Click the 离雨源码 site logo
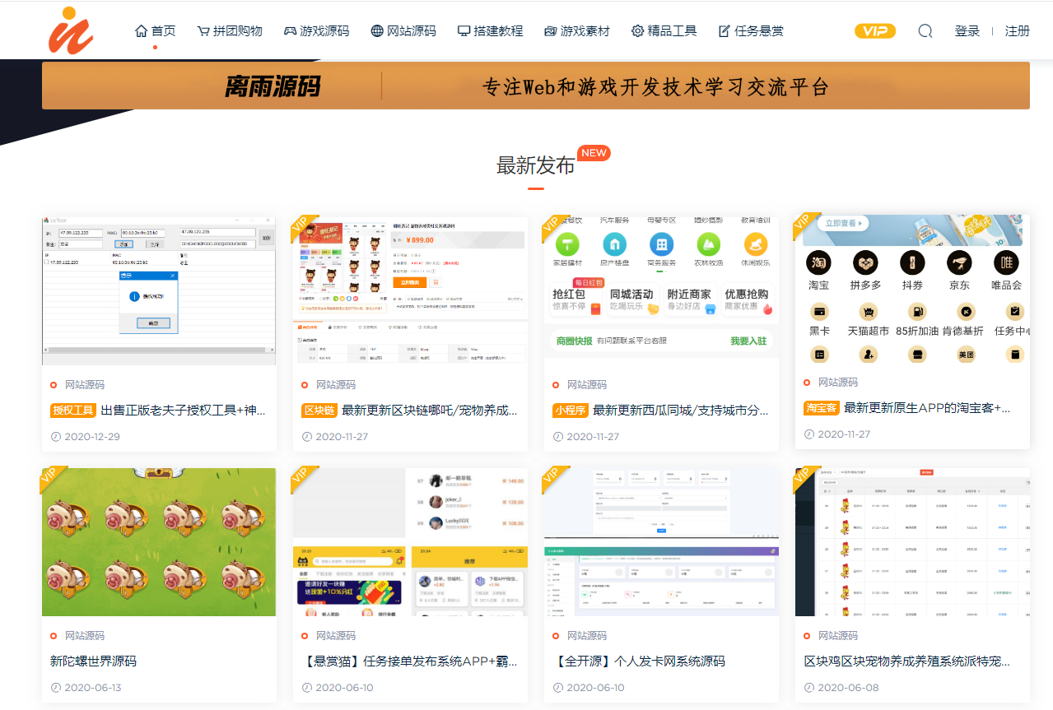The width and height of the screenshot is (1053, 710). [71, 31]
